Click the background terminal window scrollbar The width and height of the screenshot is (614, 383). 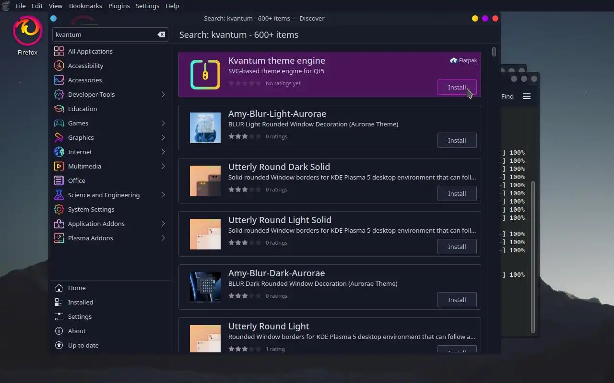click(532, 256)
